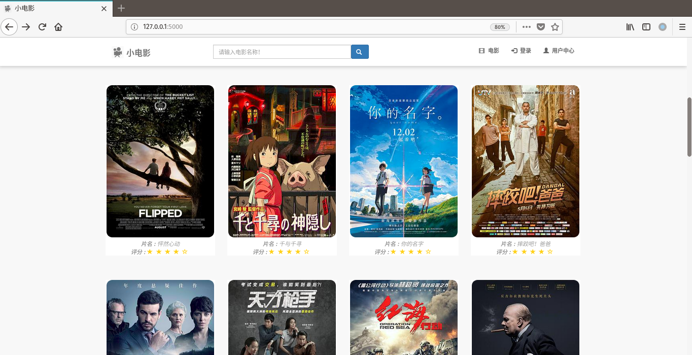This screenshot has height=355, width=692.
Task: Open the 摔跤吧!爸爸 Dangal poster
Action: (526, 161)
